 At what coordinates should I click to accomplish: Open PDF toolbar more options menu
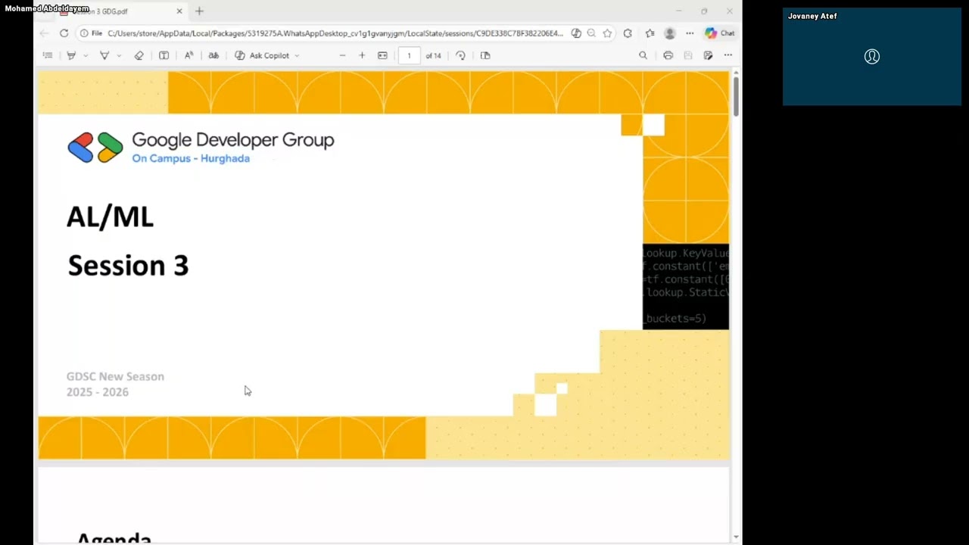click(728, 55)
